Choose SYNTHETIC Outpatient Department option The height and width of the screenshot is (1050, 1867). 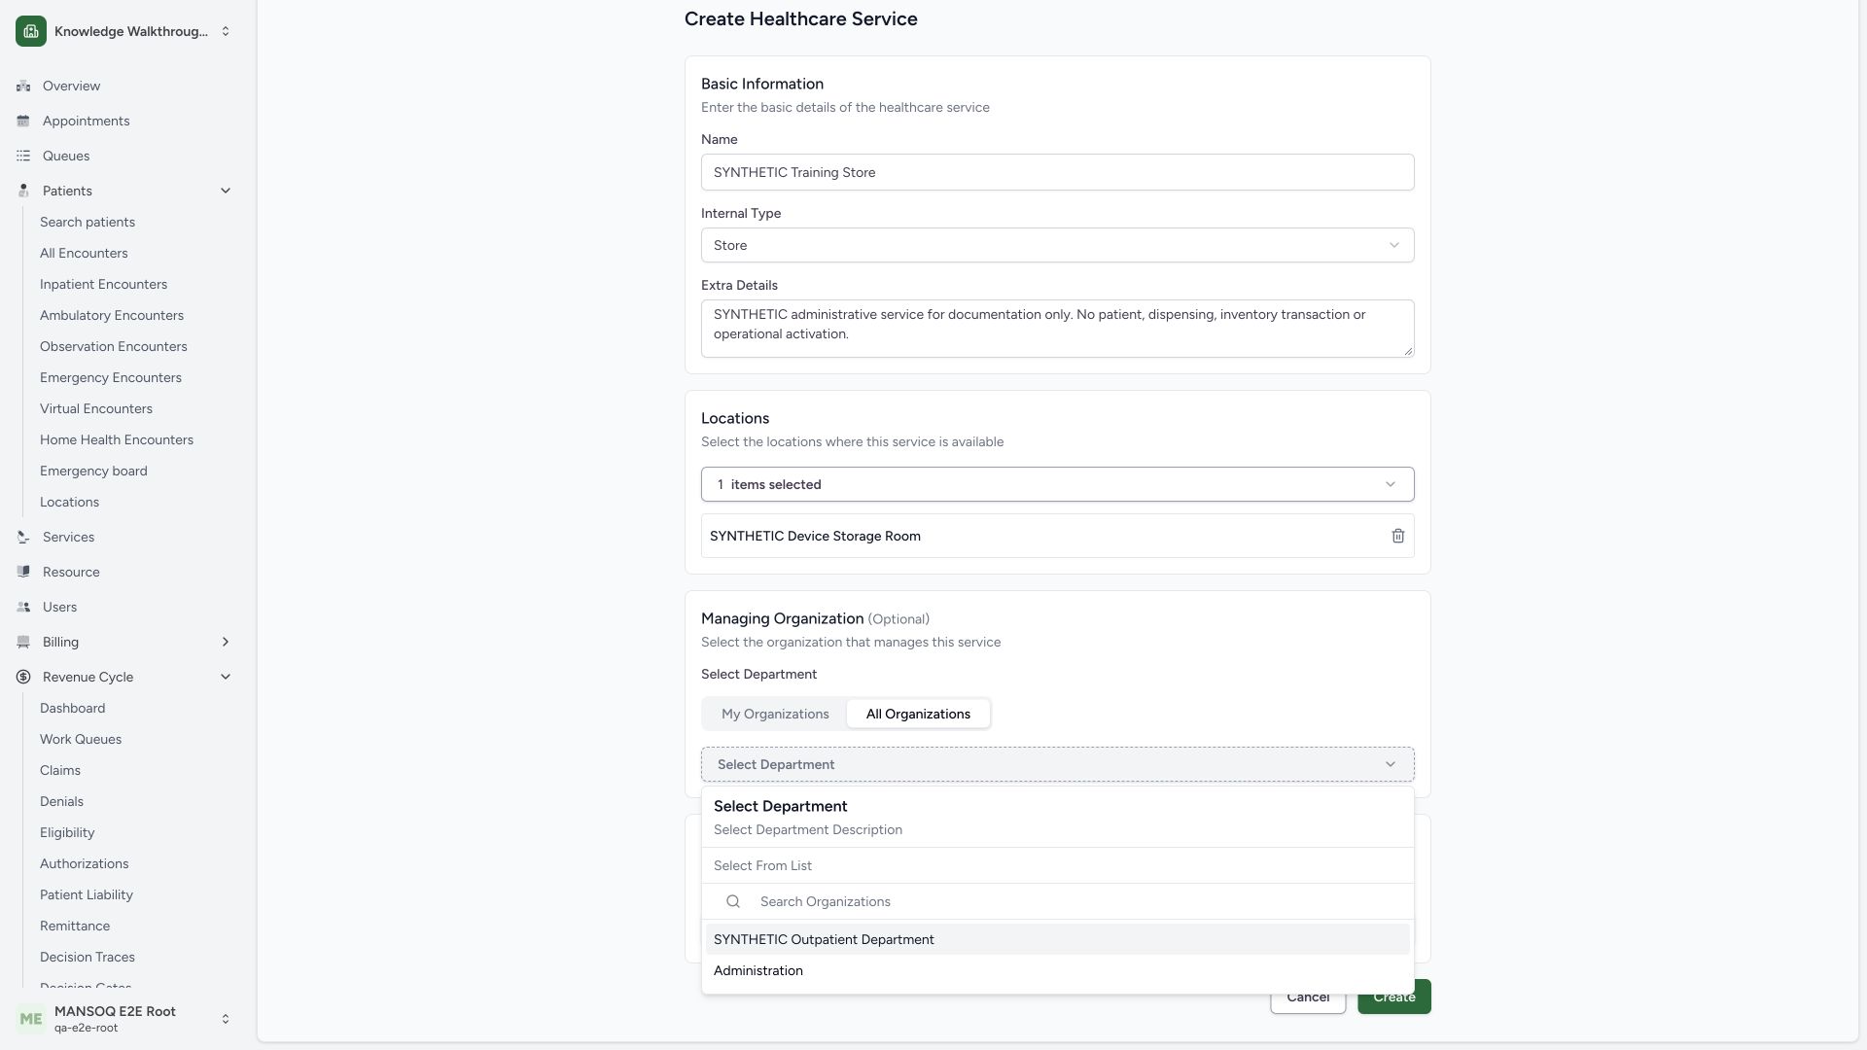tap(1057, 939)
